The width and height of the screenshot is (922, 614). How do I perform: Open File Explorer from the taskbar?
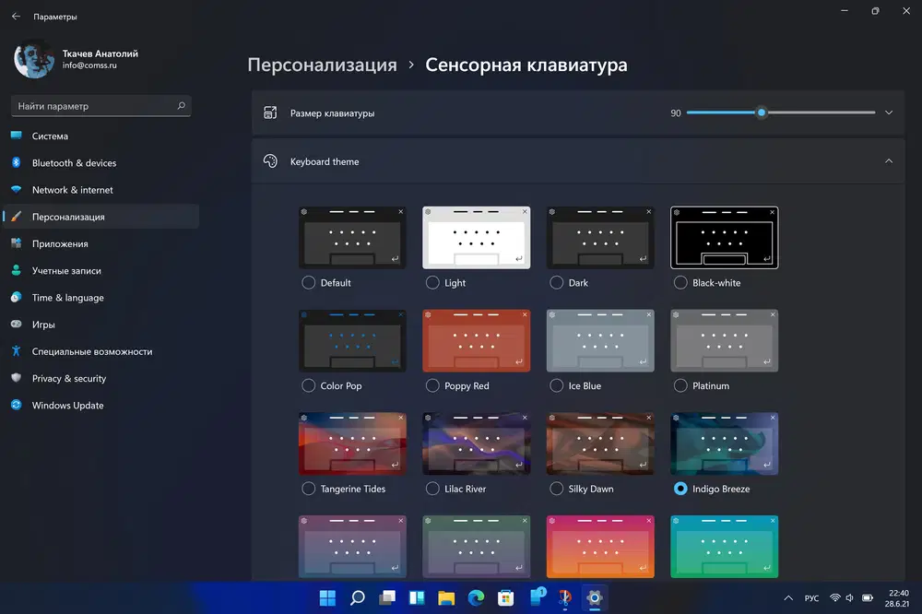tap(446, 598)
